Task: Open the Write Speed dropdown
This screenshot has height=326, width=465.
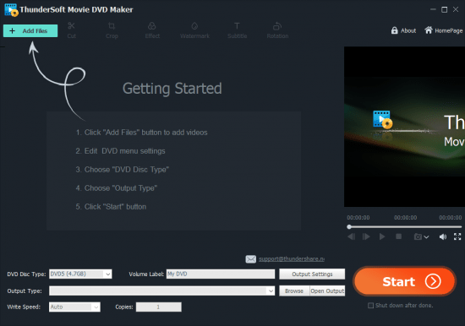Action: pos(74,307)
